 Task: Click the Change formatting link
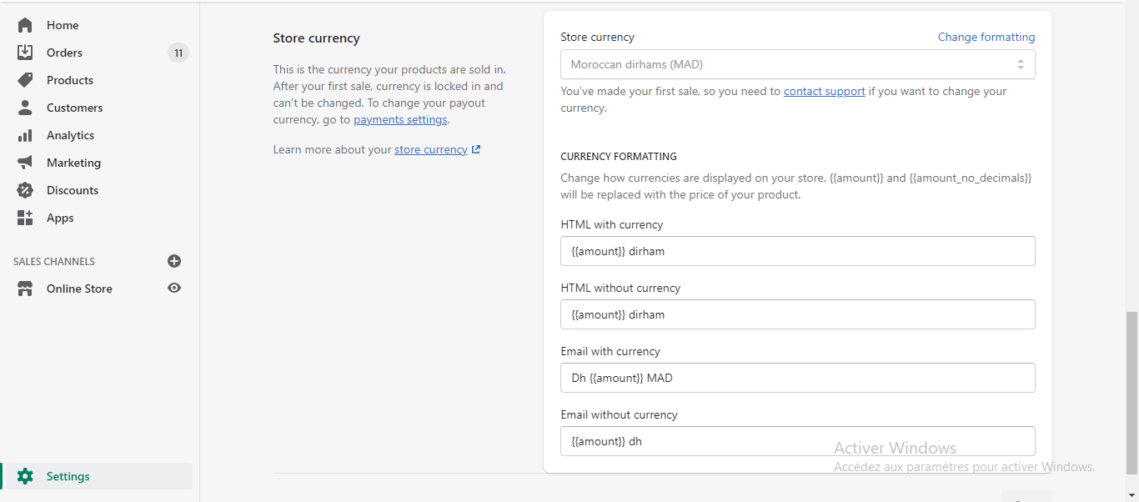(986, 37)
